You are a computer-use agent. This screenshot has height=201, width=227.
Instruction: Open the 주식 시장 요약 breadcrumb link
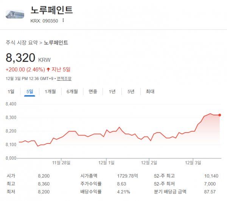tap(21, 43)
